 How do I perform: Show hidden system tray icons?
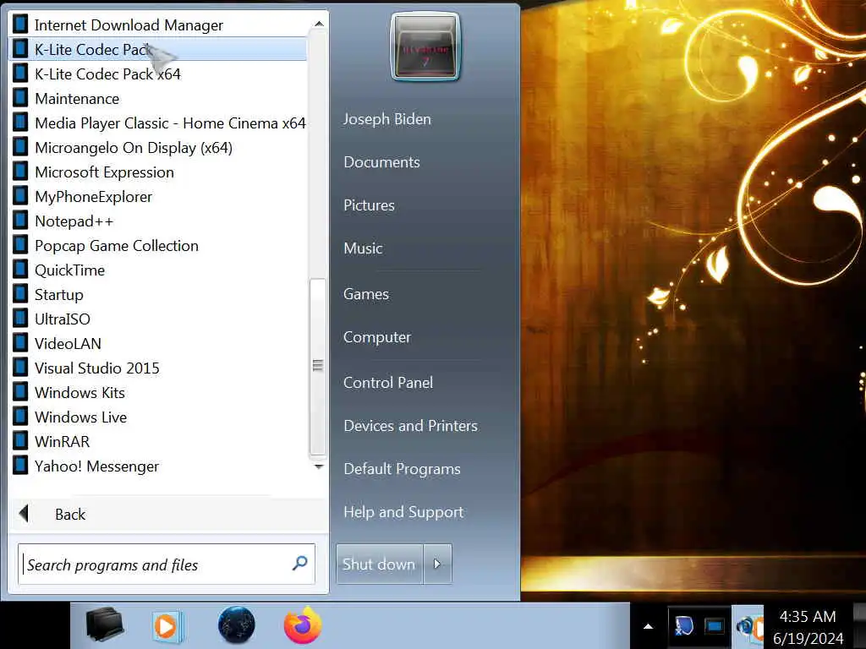coord(649,626)
